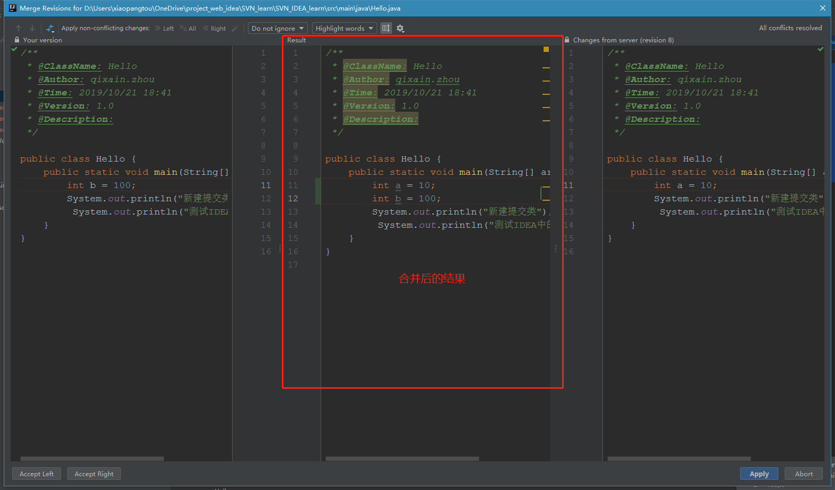This screenshot has width=835, height=490.
Task: Click the Apply button
Action: tap(759, 474)
